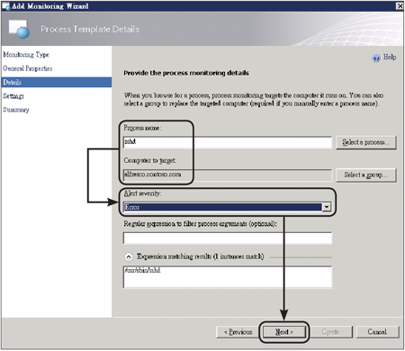Open the General Properties step
405x351 pixels.
click(28, 68)
